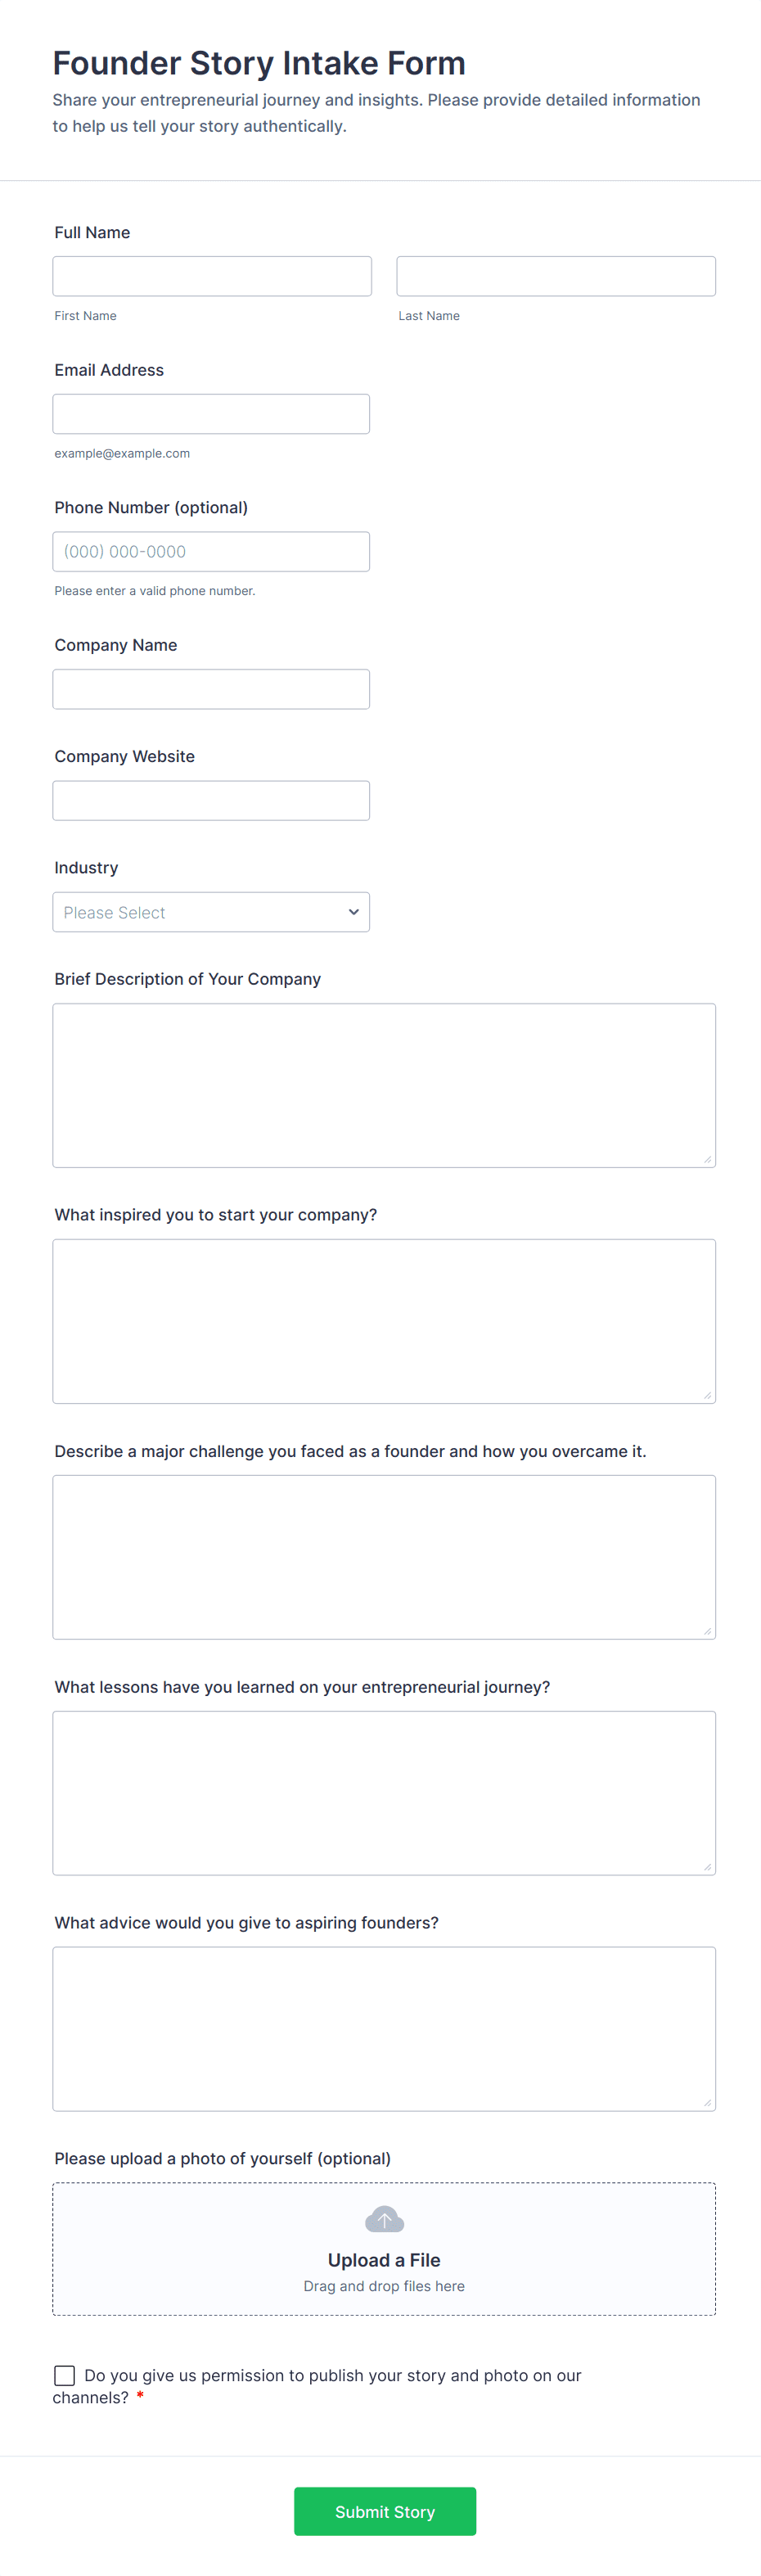Click the Last Name input field
The width and height of the screenshot is (761, 2576).
(x=556, y=276)
